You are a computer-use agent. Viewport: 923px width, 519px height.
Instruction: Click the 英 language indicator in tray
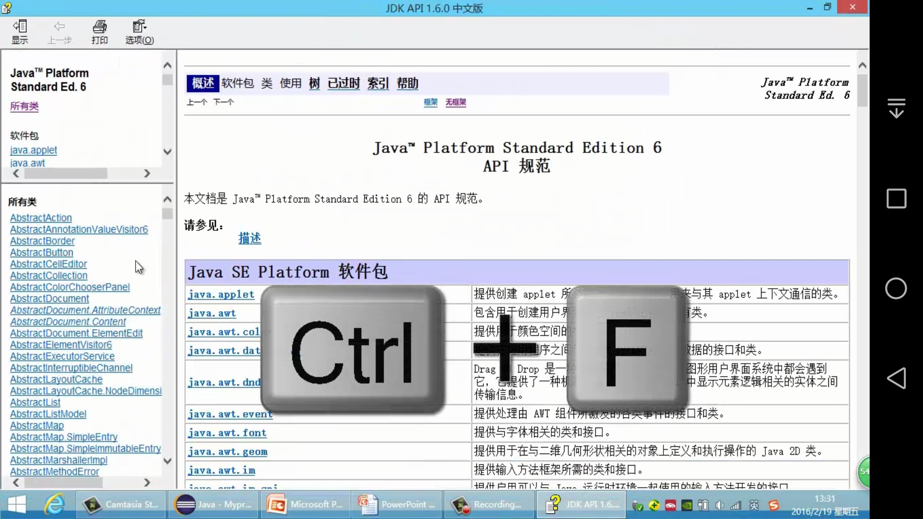point(754,505)
